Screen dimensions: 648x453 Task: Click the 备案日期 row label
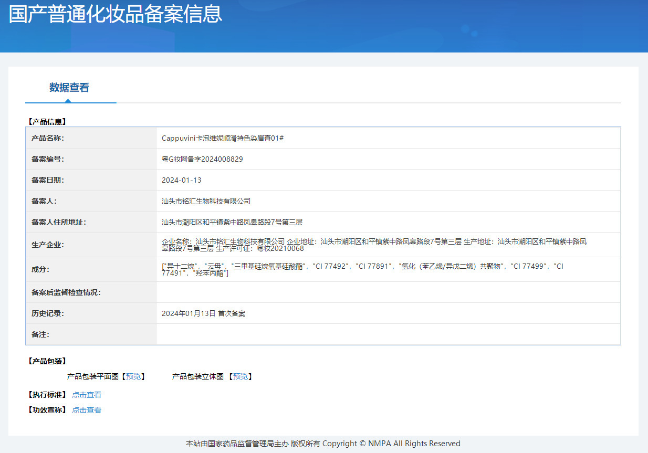click(47, 180)
